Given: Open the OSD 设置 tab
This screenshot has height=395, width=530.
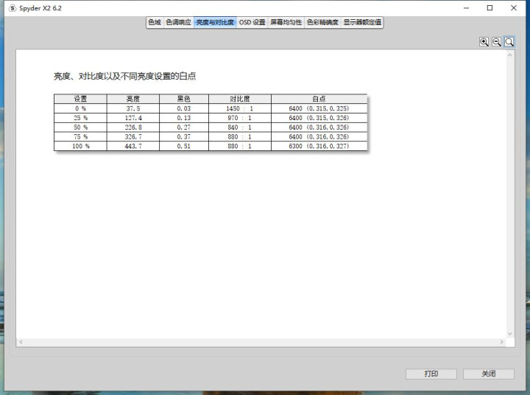Looking at the screenshot, I should click(252, 22).
